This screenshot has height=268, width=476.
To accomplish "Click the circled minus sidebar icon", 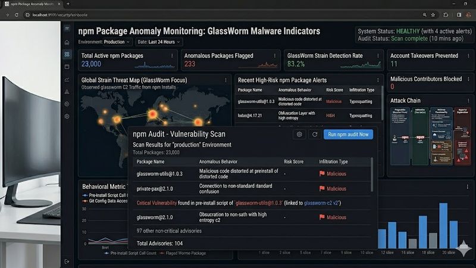I will click(x=67, y=104).
